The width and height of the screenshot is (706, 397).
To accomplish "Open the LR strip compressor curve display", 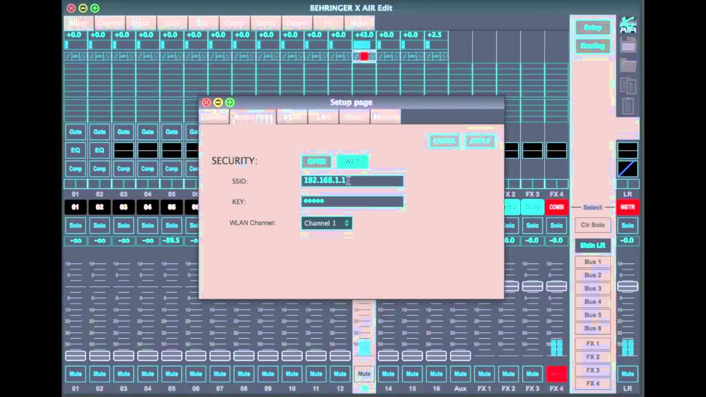I will pyautogui.click(x=628, y=169).
